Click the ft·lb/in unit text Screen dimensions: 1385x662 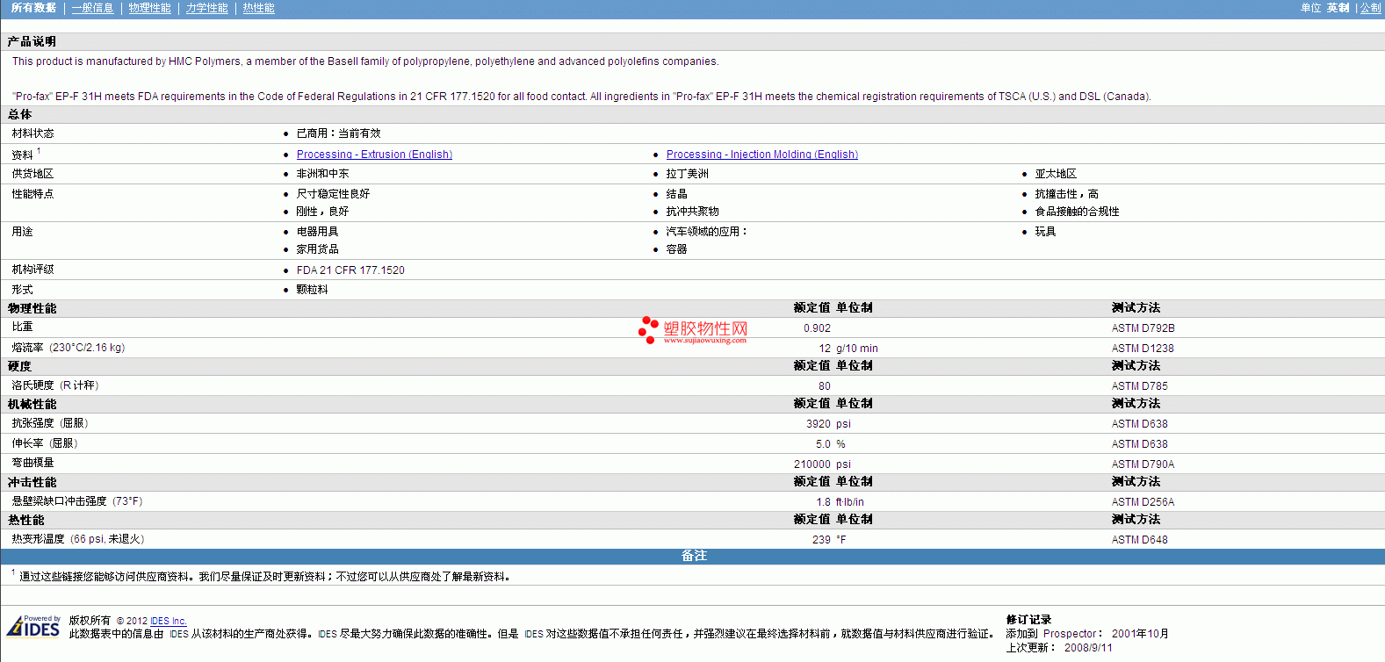[x=849, y=502]
